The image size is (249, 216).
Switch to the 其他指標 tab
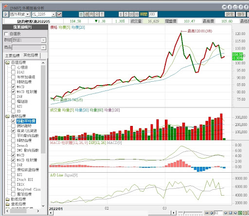(31, 55)
